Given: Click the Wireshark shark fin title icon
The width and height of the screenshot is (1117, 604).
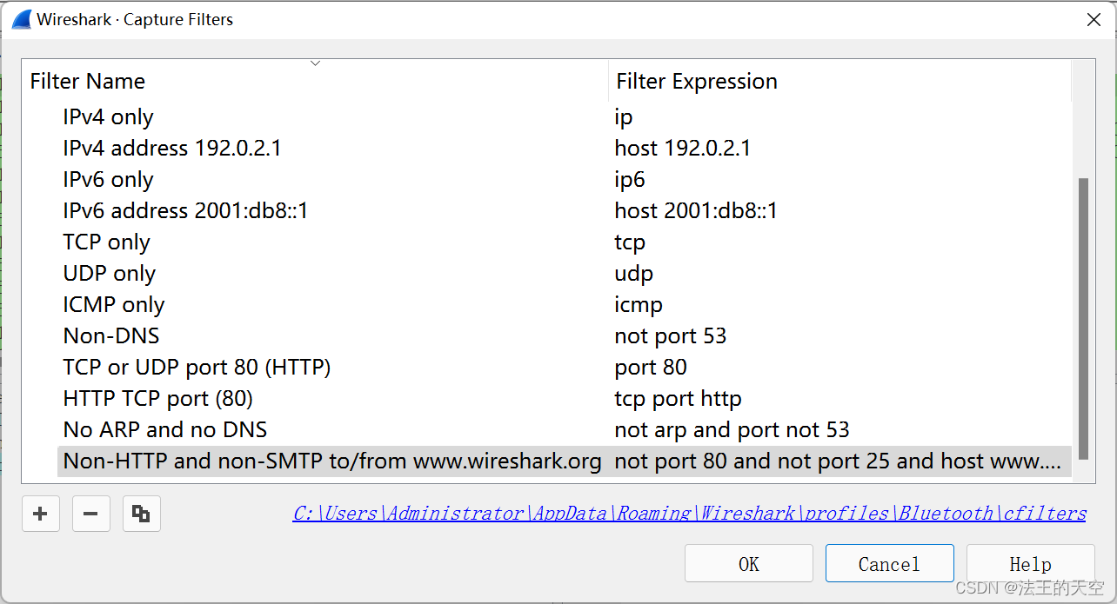Looking at the screenshot, I should coord(21,19).
